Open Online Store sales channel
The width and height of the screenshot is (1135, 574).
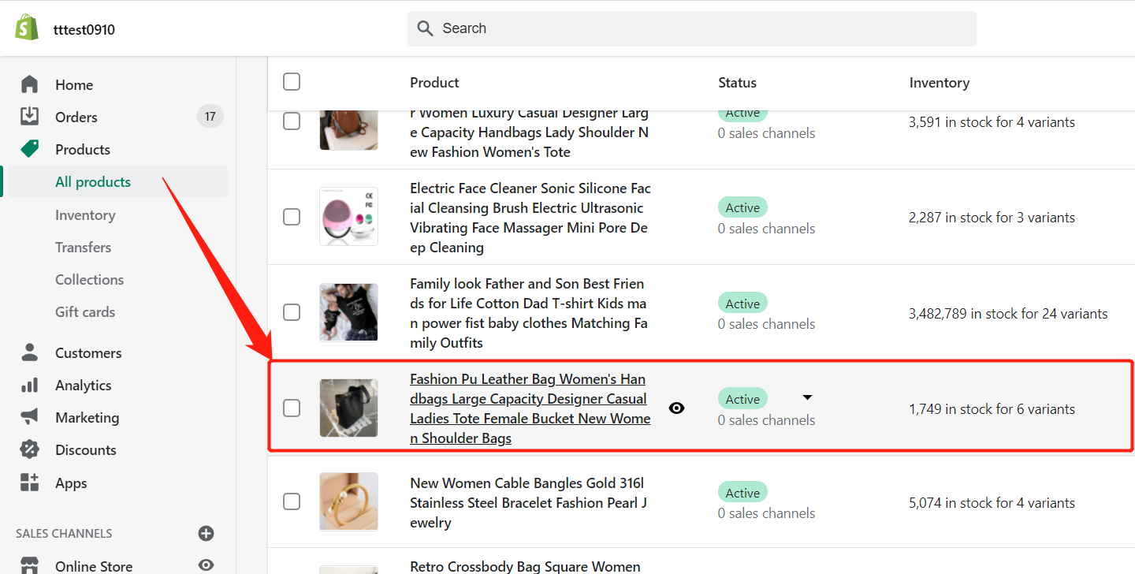click(x=94, y=566)
